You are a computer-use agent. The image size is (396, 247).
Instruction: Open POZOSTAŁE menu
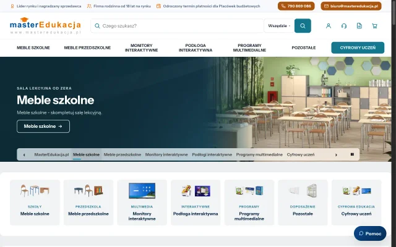click(304, 48)
